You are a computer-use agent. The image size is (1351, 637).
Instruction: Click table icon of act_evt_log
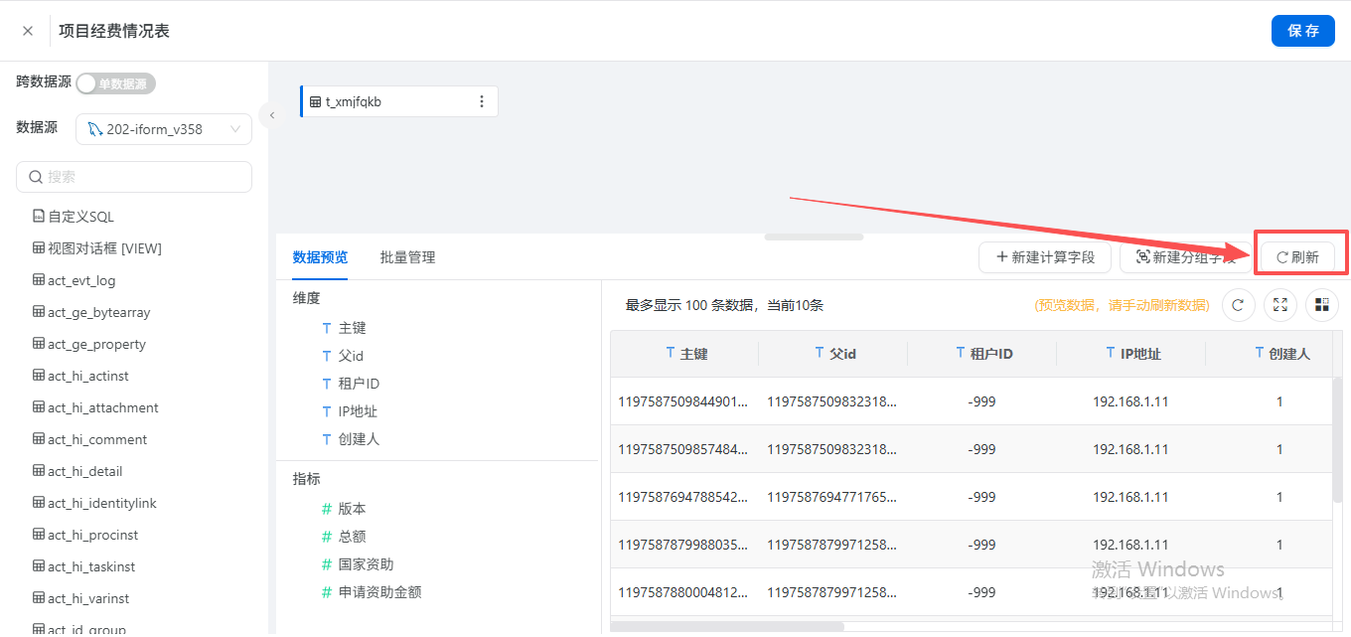coord(39,280)
